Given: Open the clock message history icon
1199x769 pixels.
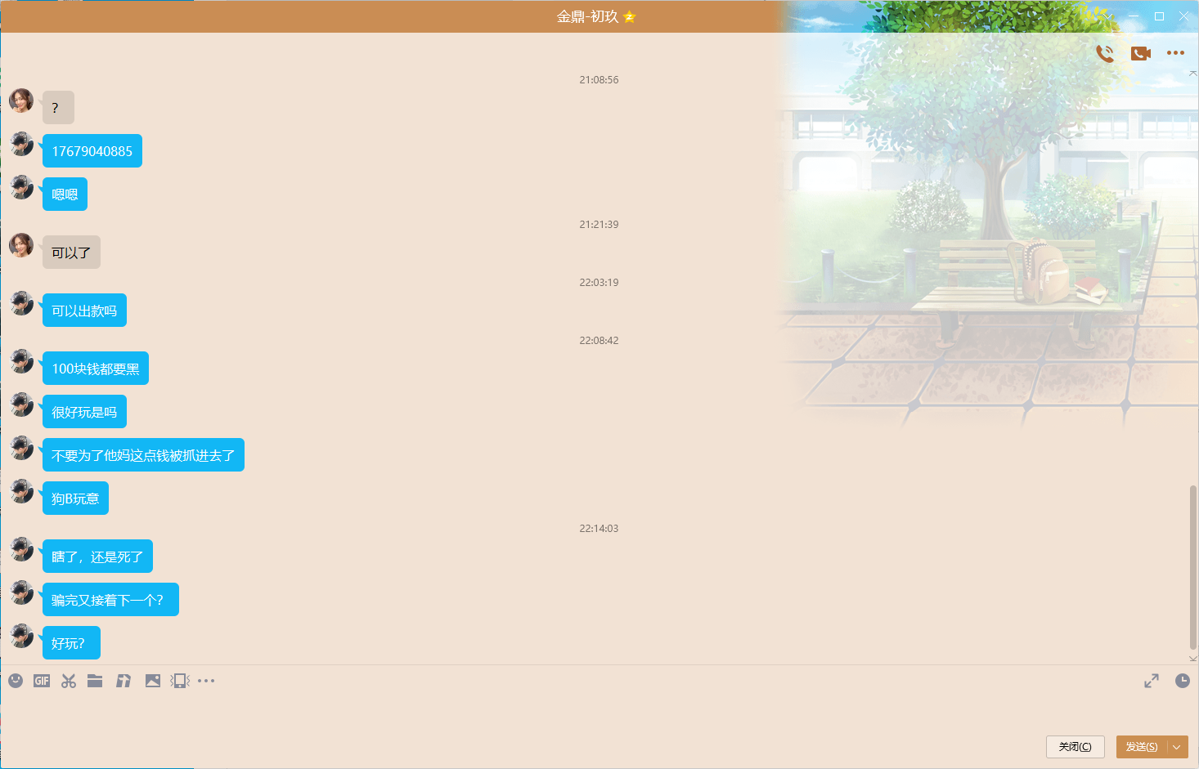Looking at the screenshot, I should [1182, 681].
